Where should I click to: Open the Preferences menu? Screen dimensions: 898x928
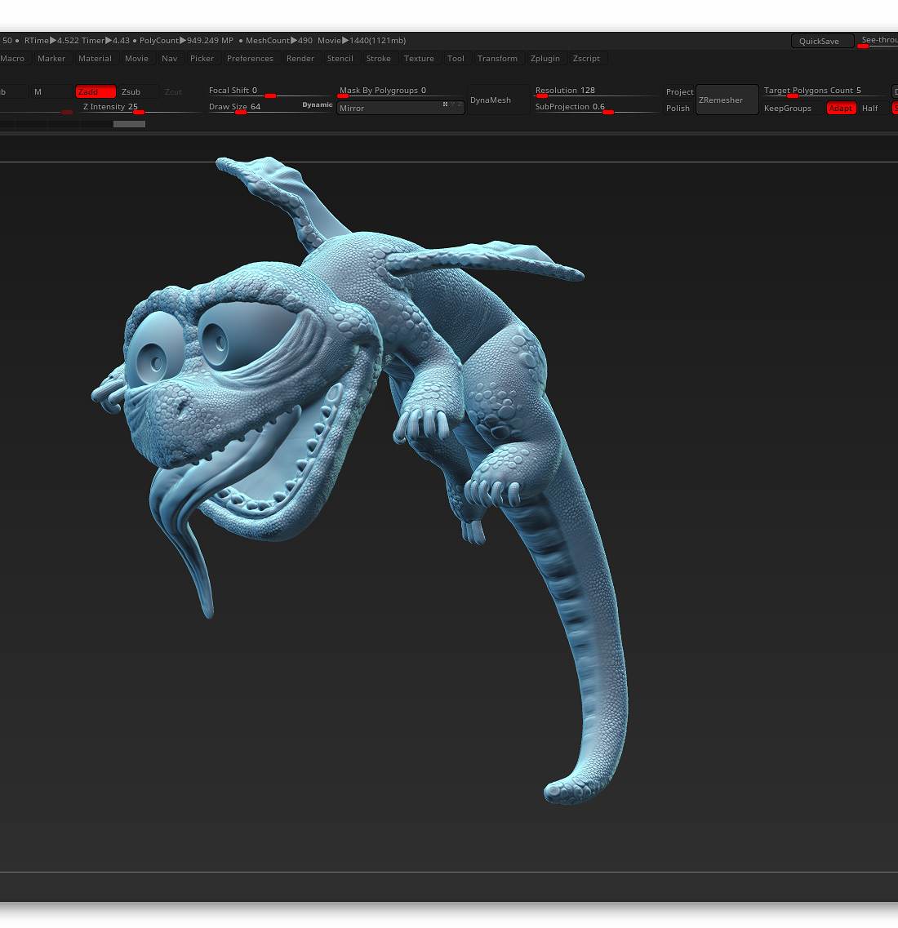250,59
